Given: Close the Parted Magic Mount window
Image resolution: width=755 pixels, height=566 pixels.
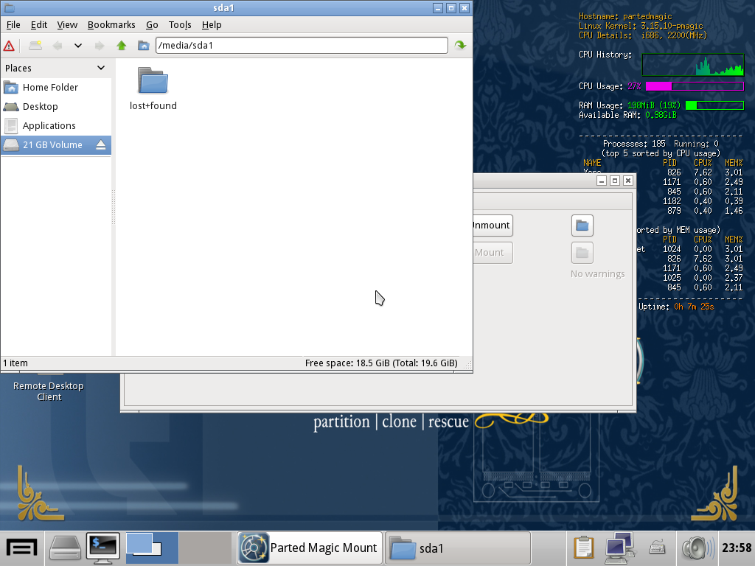Looking at the screenshot, I should pyautogui.click(x=628, y=181).
